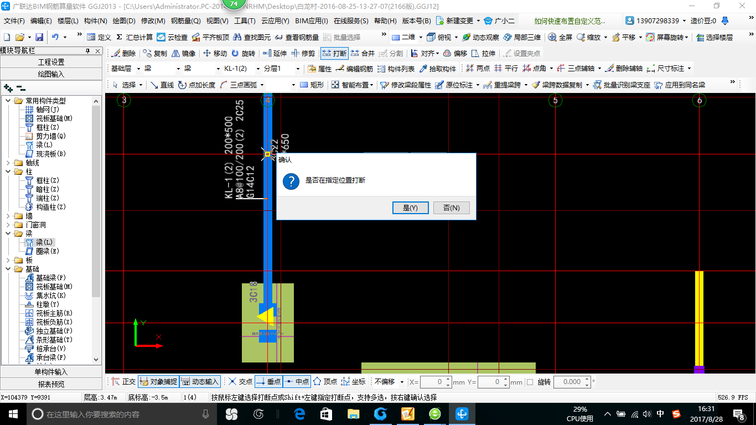The image size is (756, 425).
Task: Open the 文件(F) menu
Action: click(14, 21)
